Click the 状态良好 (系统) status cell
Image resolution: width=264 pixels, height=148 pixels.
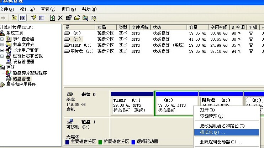pyautogui.click(x=169, y=45)
